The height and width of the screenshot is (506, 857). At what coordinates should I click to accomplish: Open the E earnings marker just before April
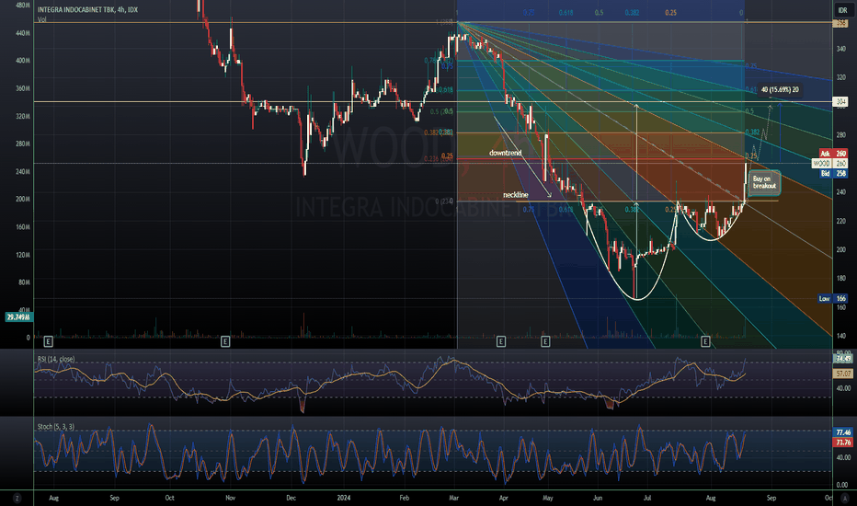tap(500, 342)
